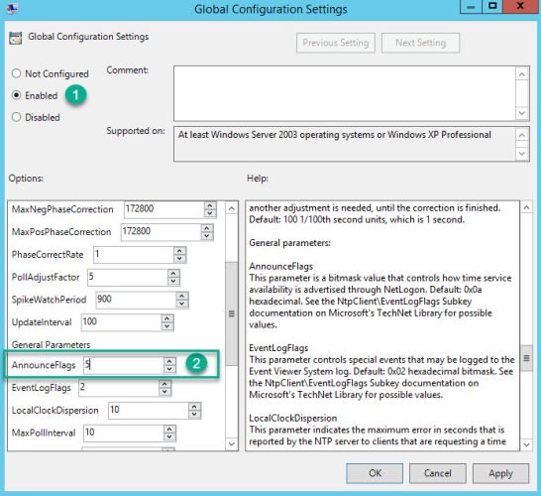Click the Options list scroll down arrow
The height and width of the screenshot is (496, 541).
232,443
